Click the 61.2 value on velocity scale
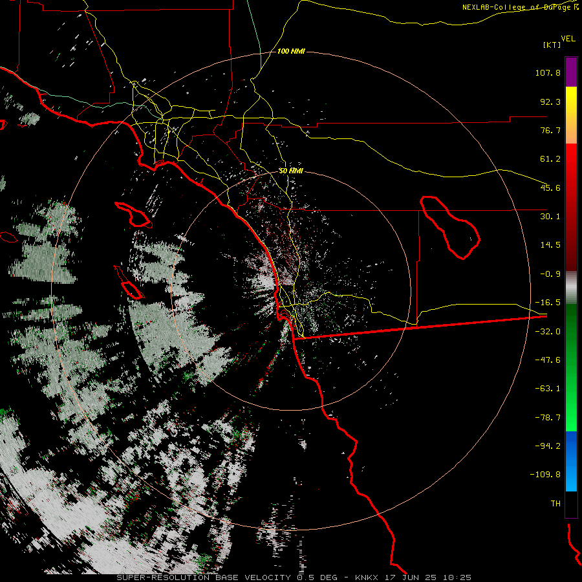The image size is (582, 582). [x=550, y=159]
